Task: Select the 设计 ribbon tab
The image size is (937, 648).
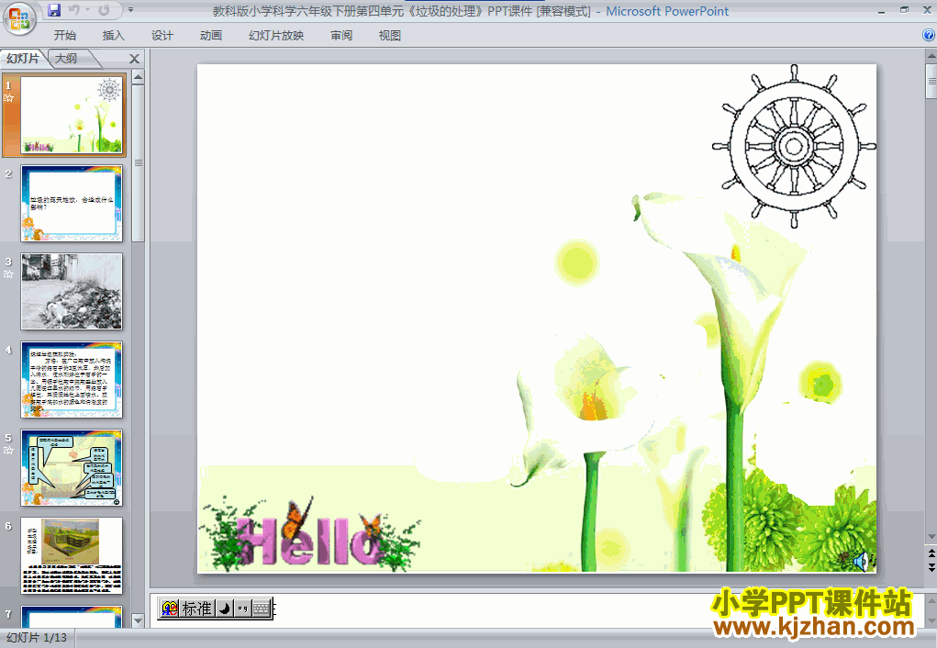Action: coord(162,35)
